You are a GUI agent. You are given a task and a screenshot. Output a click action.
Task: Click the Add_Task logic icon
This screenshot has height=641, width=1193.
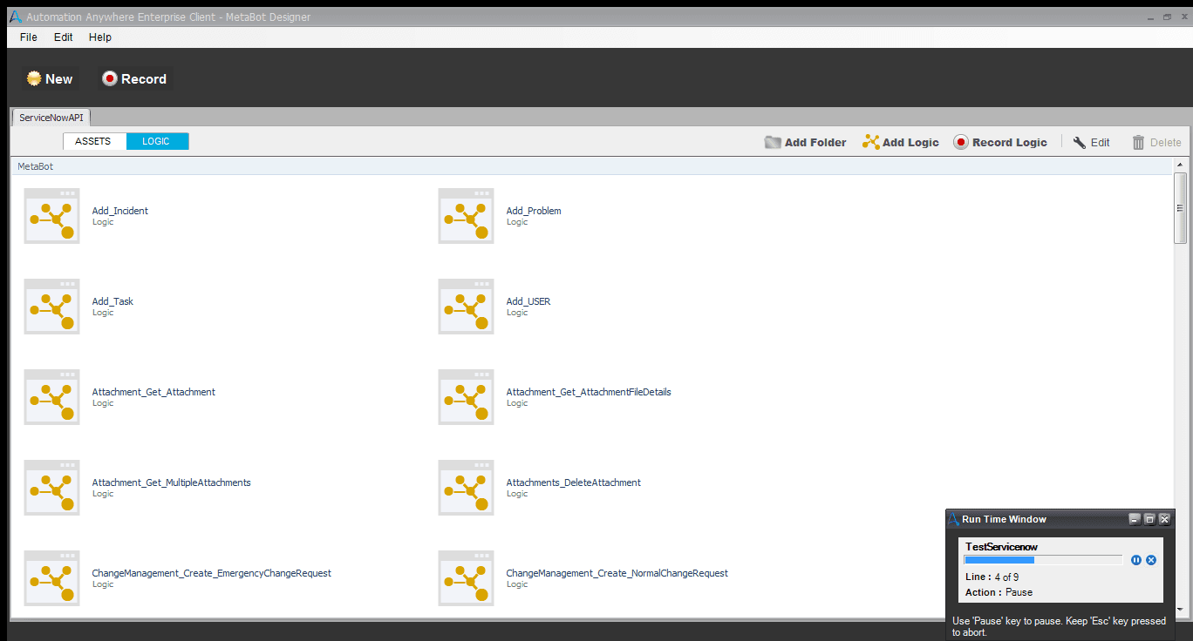[51, 307]
